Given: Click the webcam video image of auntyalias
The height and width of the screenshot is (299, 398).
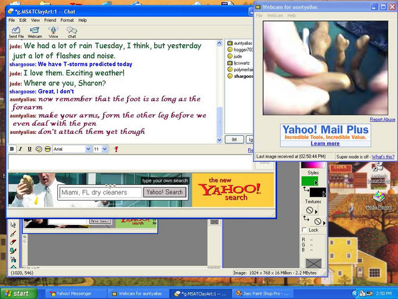Looking at the screenshot, I should [325, 68].
